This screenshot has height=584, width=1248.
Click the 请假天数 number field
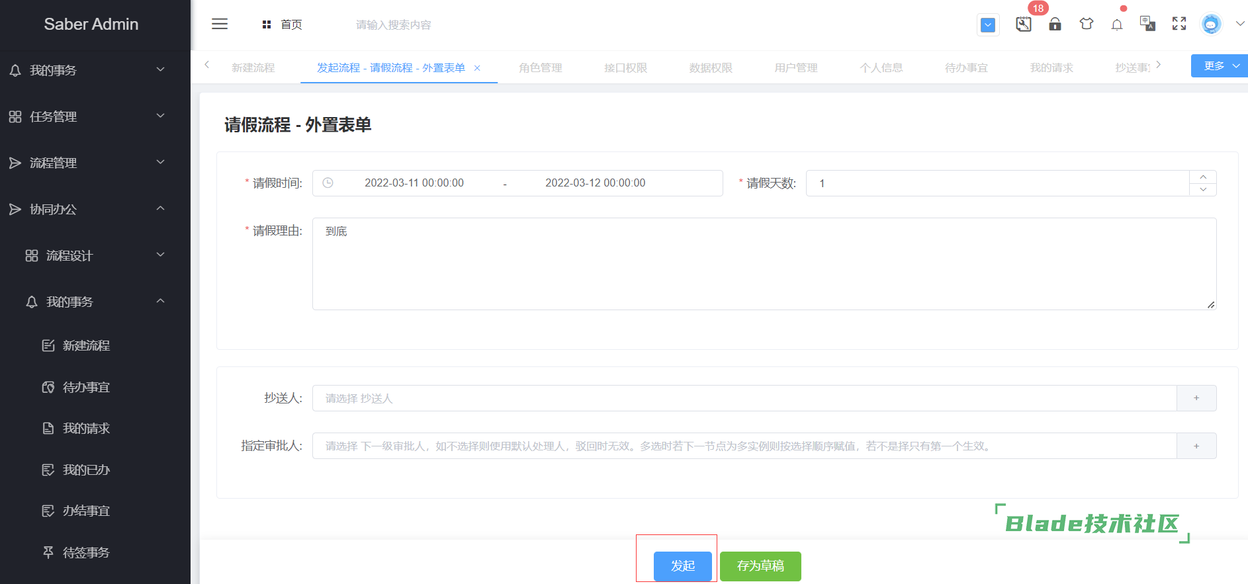(997, 183)
